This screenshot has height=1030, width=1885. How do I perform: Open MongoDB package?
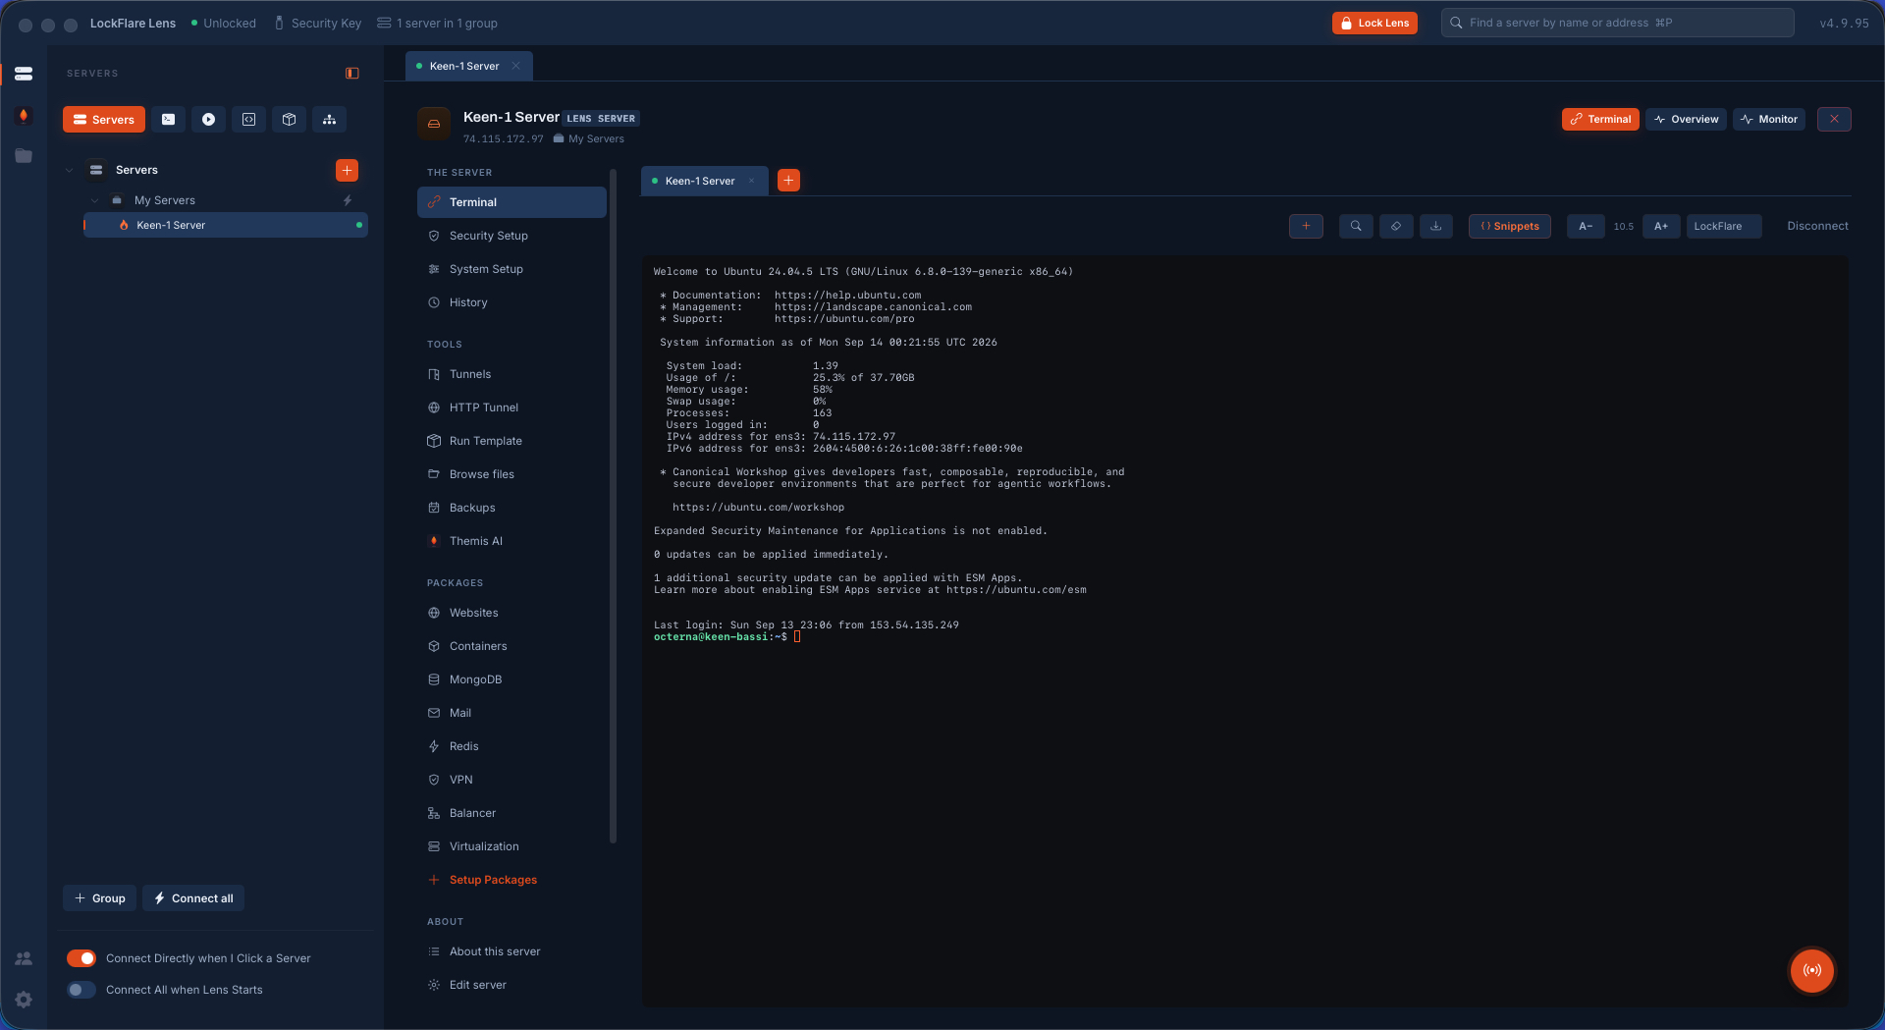click(x=512, y=679)
